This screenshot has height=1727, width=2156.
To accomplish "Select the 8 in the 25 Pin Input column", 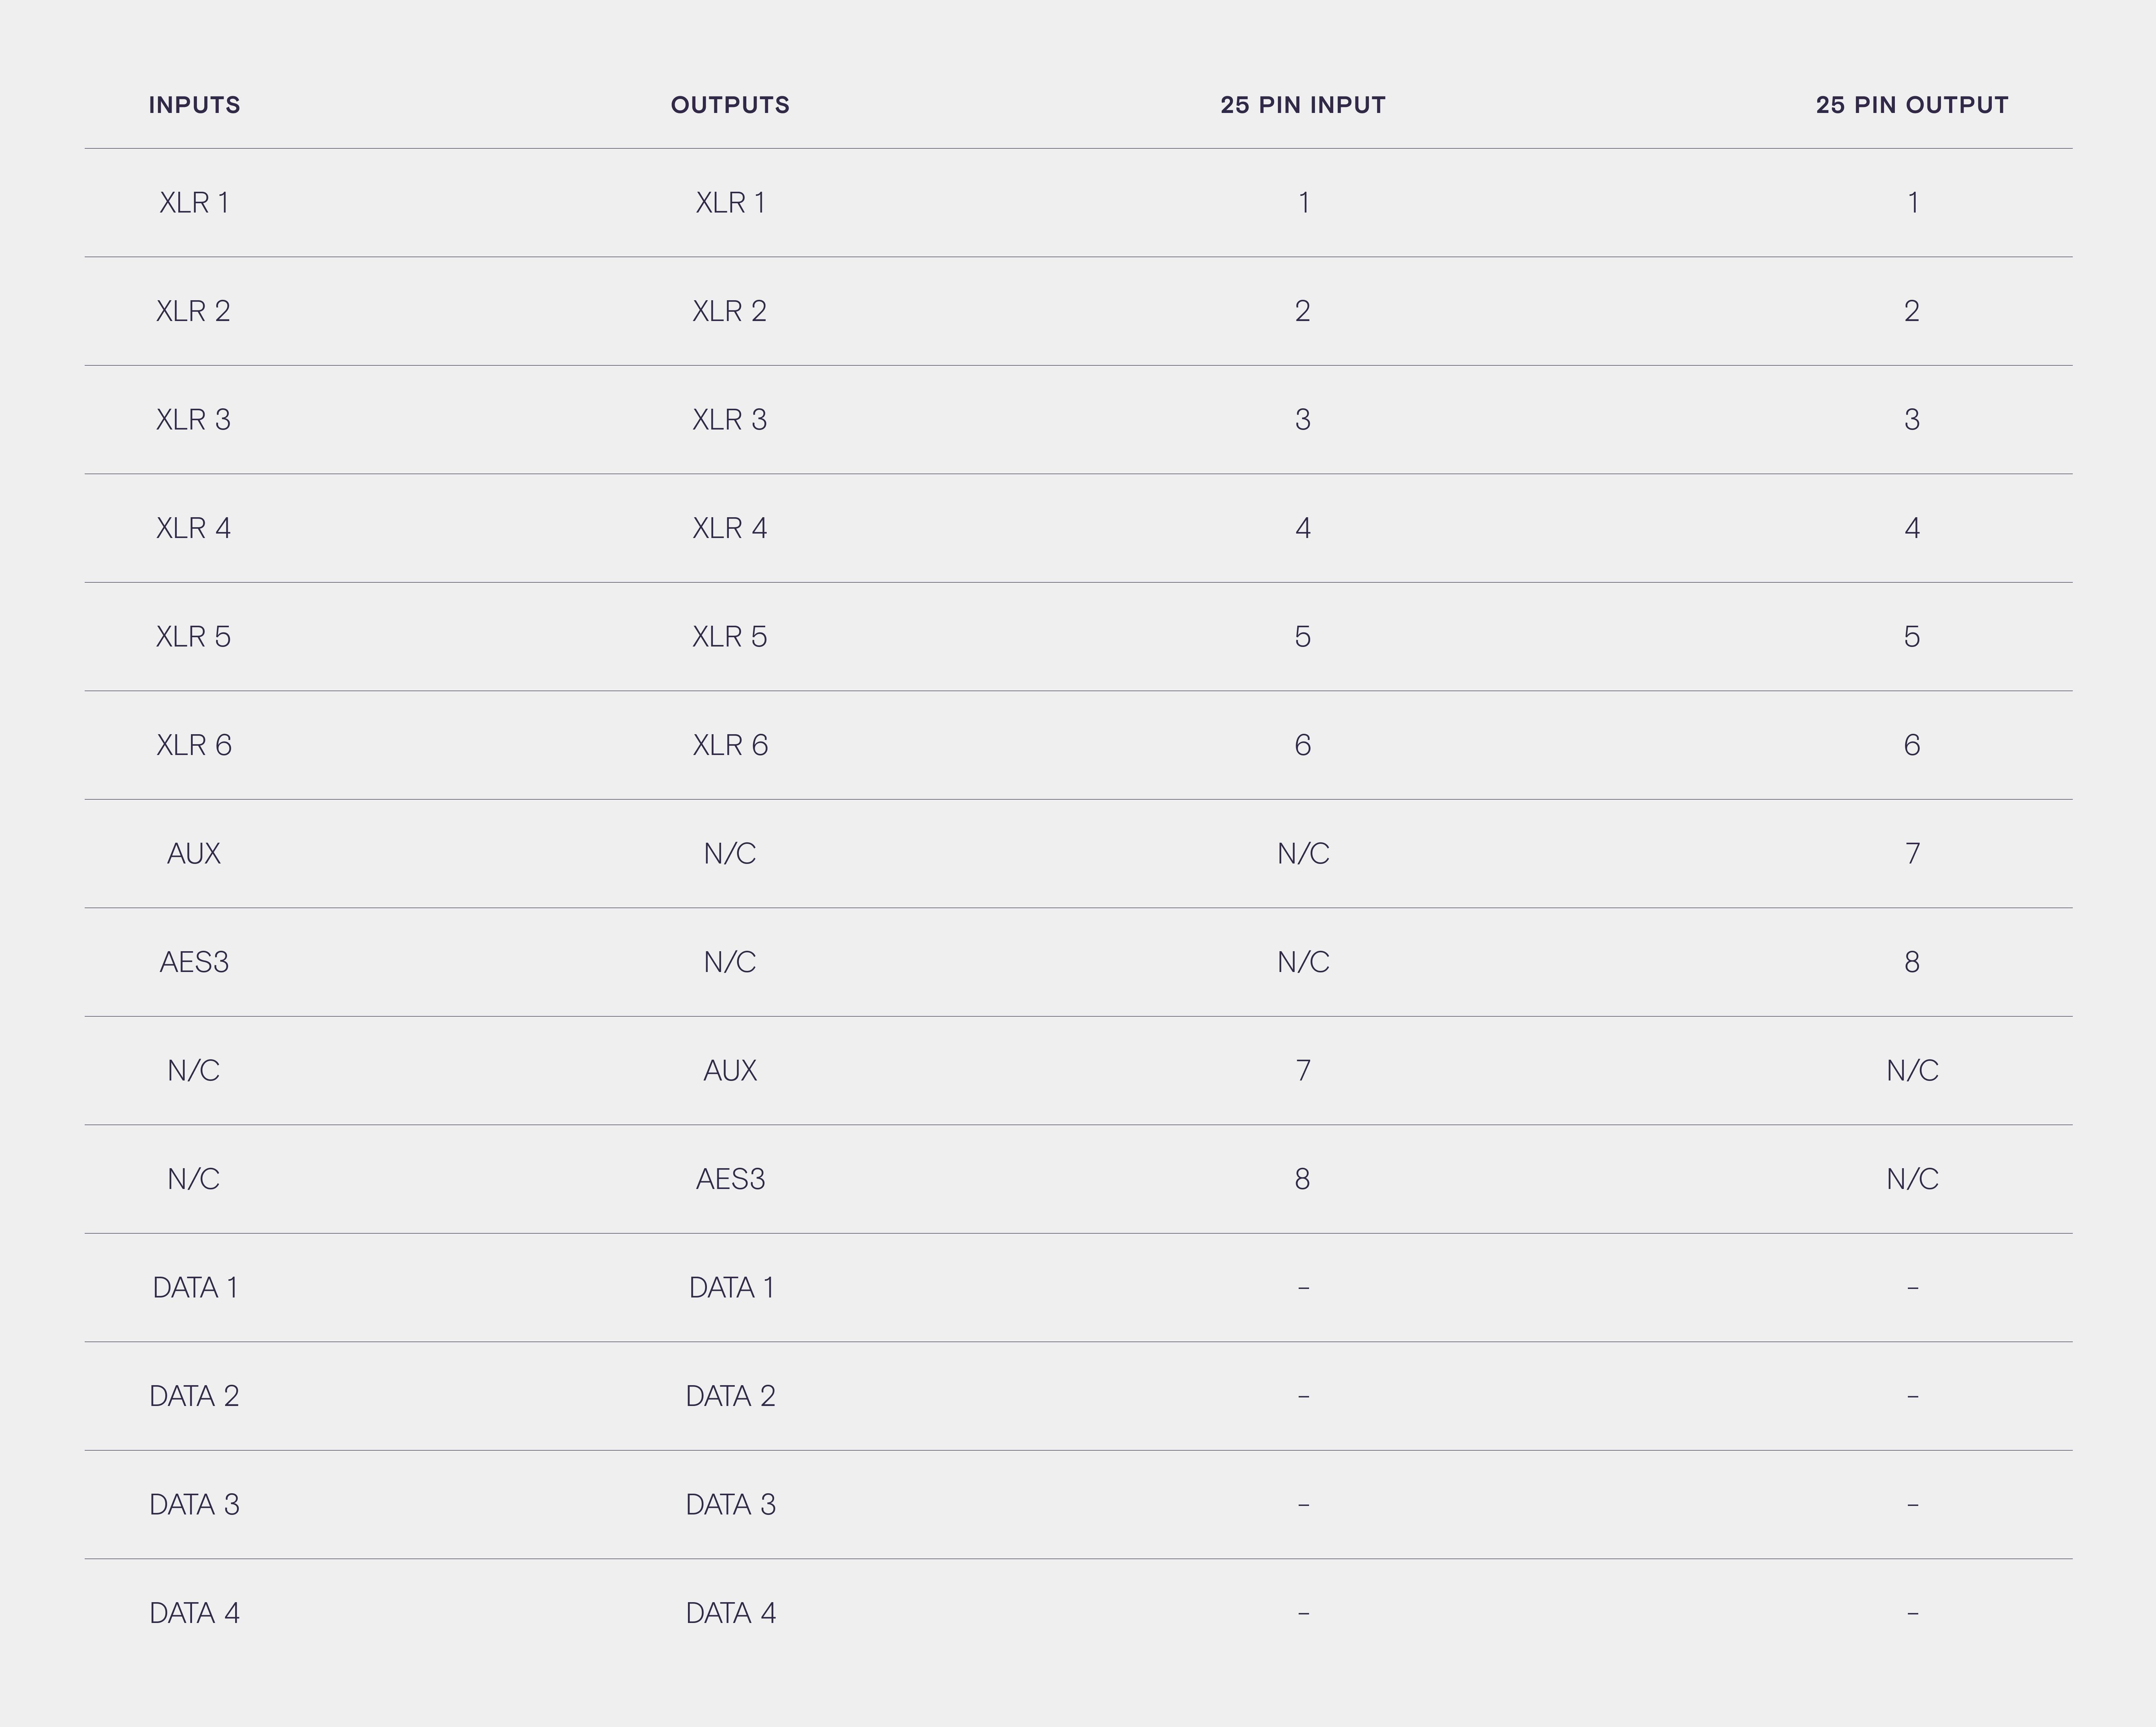I will click(1302, 1179).
